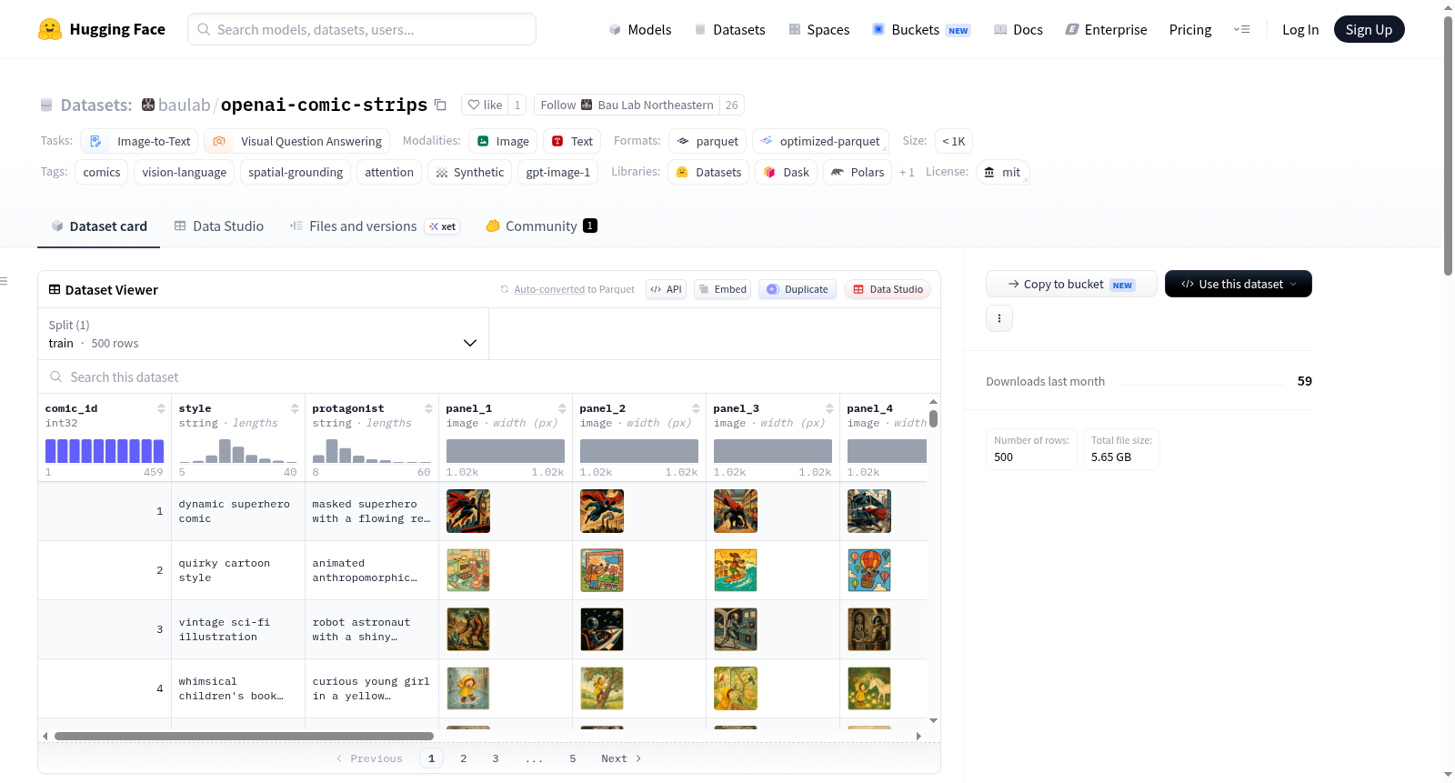This screenshot has height=783, width=1455.
Task: Open the Use this dataset dropdown
Action: (x=1239, y=284)
